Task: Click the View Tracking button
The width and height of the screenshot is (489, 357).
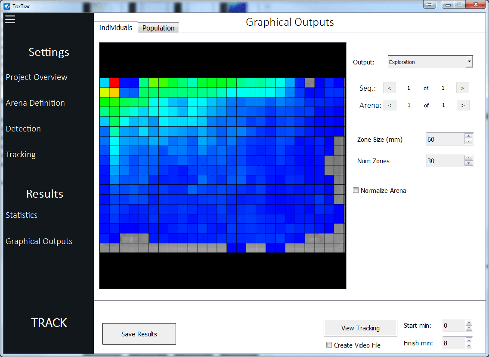Action: (x=360, y=327)
